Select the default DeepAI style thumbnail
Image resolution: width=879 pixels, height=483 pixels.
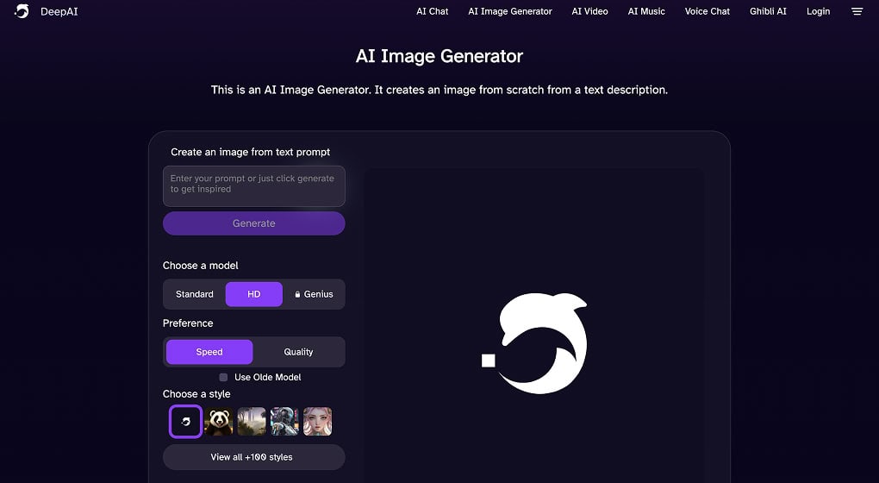(x=185, y=421)
